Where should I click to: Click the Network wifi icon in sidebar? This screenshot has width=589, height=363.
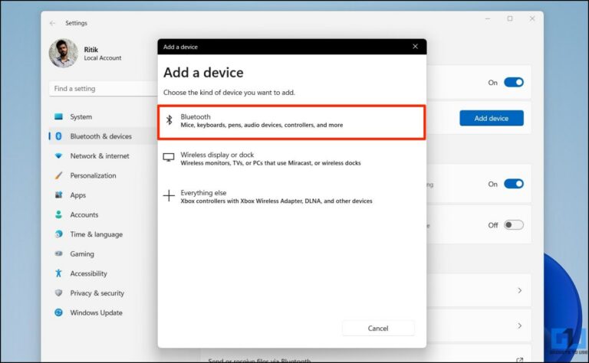(58, 155)
